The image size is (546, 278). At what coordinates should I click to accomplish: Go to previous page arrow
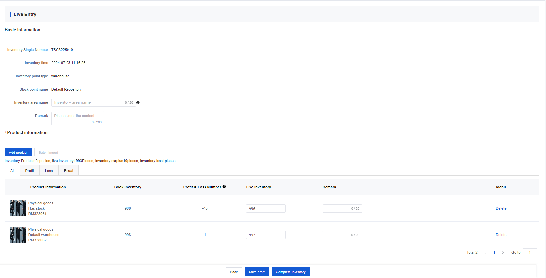(485, 253)
